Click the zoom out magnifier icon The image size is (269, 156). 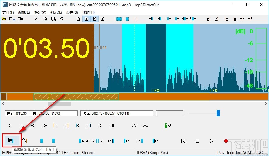click(145, 125)
